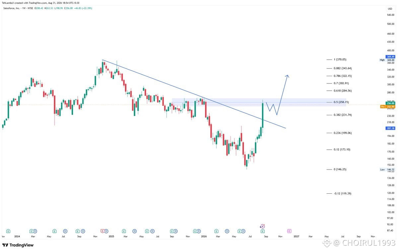This screenshot has height=251, width=398.
Task: Click the high value 'H263.52' in header
Action: (49, 8)
